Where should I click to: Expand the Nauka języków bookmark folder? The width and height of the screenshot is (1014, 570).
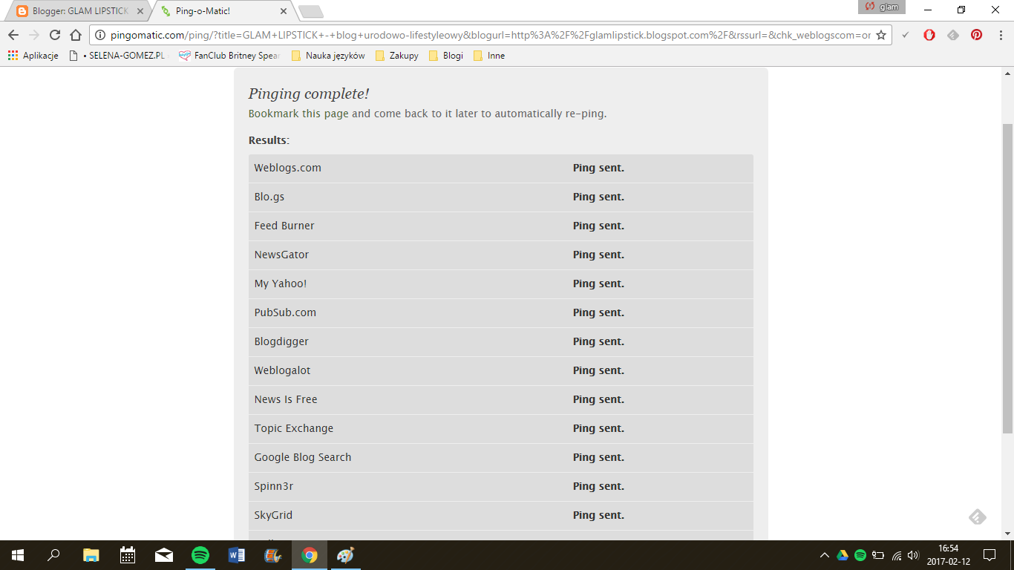click(328, 56)
